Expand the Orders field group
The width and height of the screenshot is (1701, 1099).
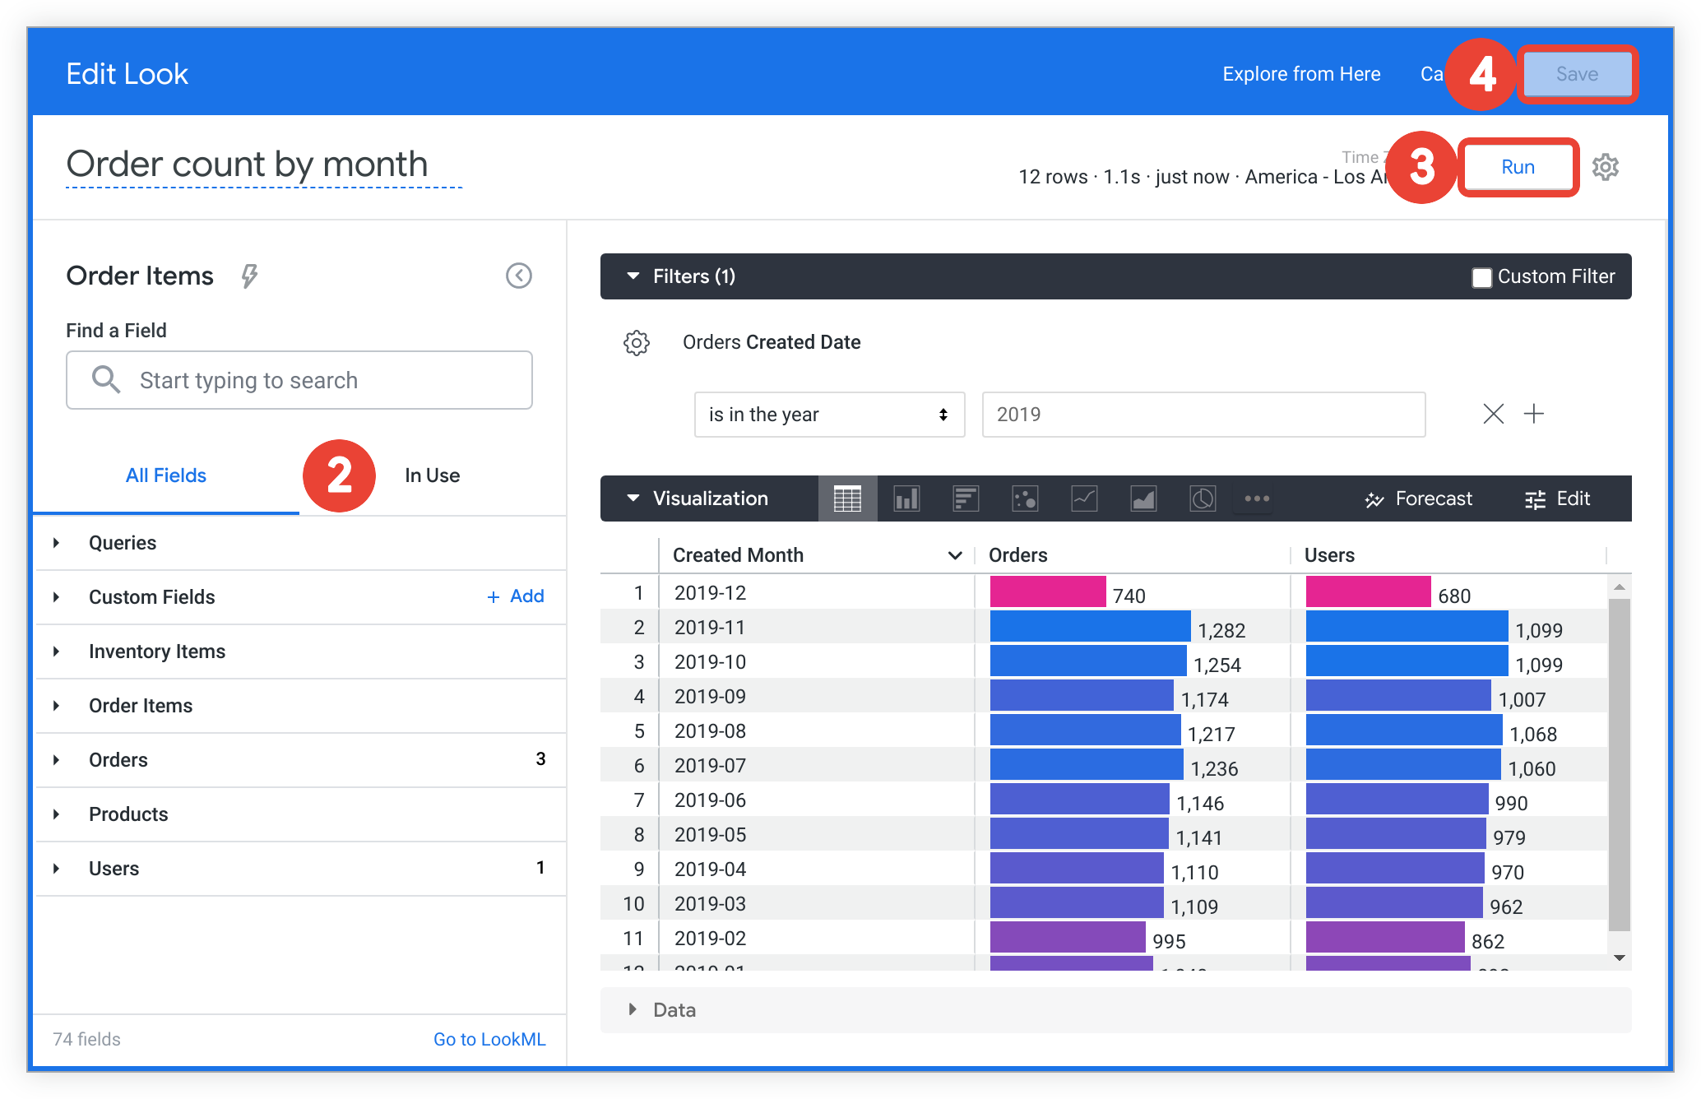pyautogui.click(x=56, y=760)
